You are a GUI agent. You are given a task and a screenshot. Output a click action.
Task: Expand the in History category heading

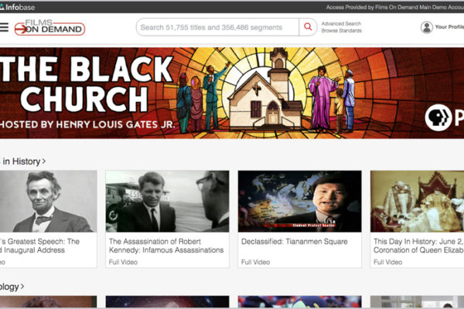[x=22, y=161]
